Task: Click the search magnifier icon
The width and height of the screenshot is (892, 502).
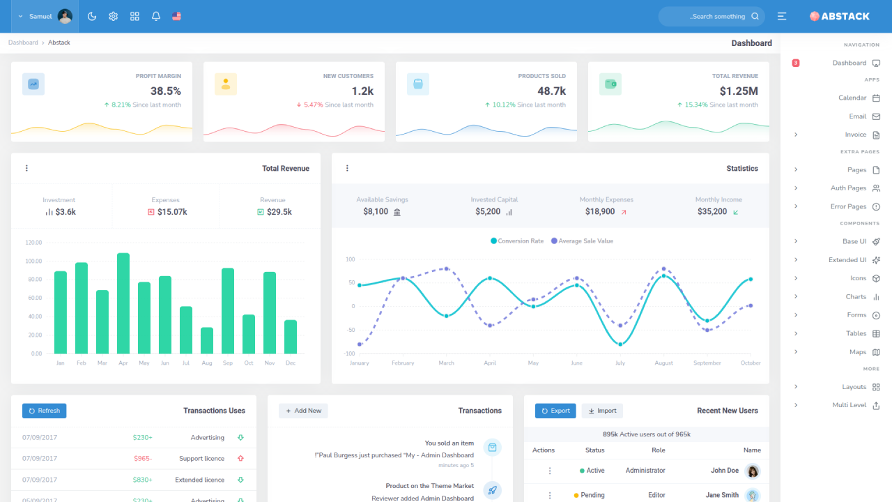Action: [755, 16]
